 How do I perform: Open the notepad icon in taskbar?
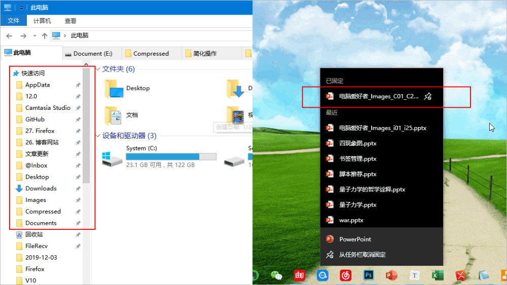[x=484, y=275]
